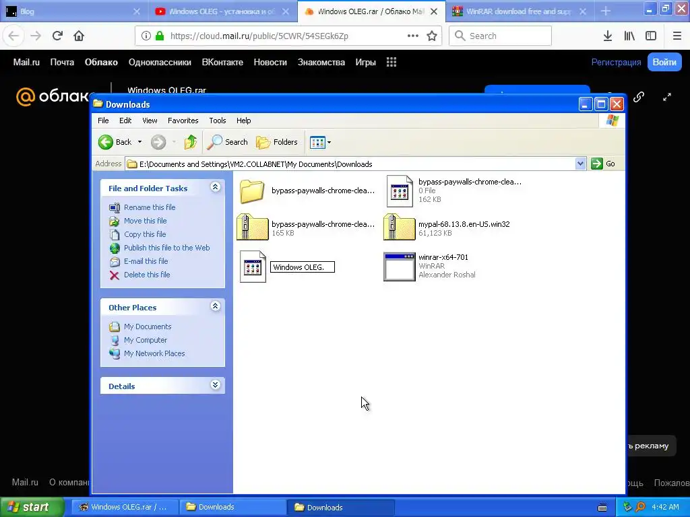
Task: Click Copy this file
Action: (145, 234)
